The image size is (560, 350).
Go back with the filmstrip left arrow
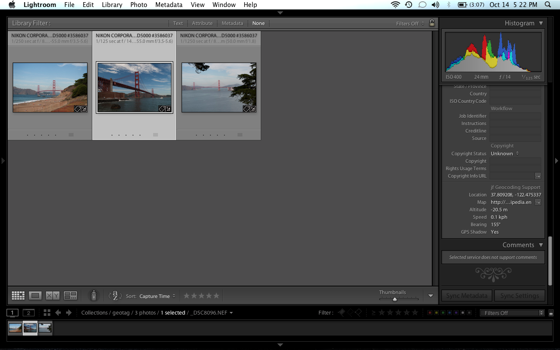pos(58,313)
